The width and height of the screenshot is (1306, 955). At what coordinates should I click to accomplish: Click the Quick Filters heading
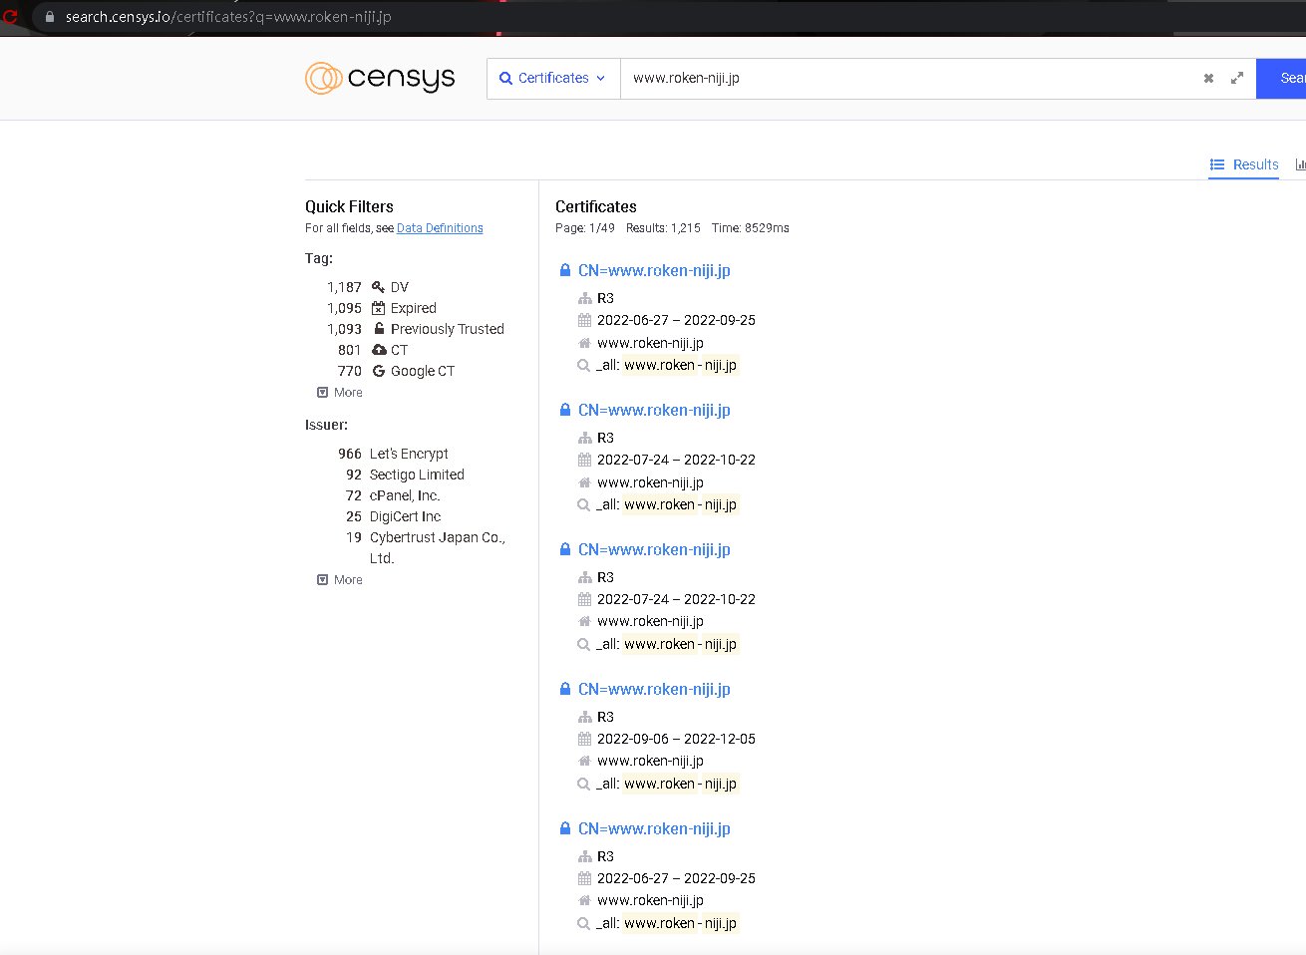[x=349, y=206]
